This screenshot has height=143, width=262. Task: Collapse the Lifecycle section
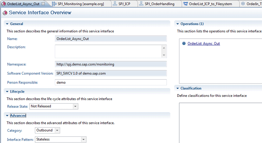[x=7, y=92]
